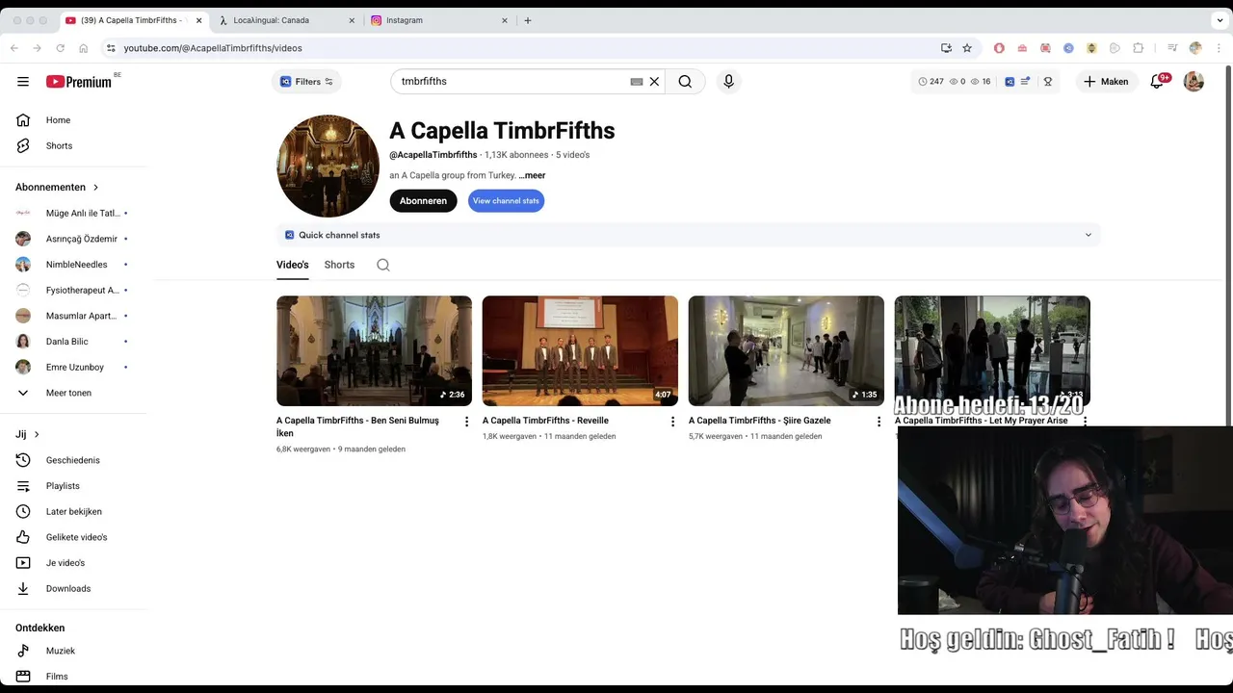Image resolution: width=1233 pixels, height=693 pixels.
Task: Open the tab search dropdown arrow
Action: pos(1218,20)
